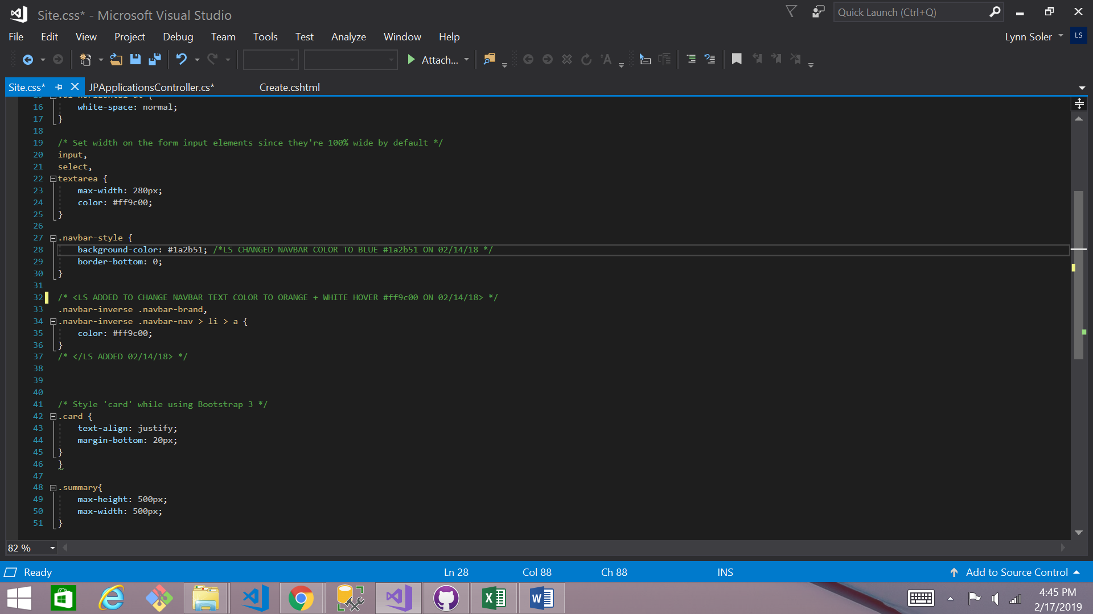
Task: Click the feedback icon near Quick Launch
Action: click(x=818, y=12)
